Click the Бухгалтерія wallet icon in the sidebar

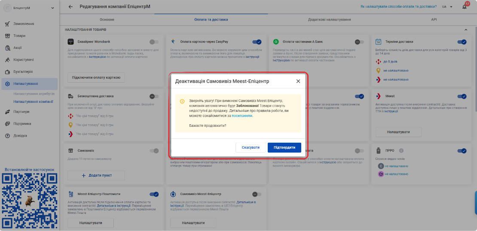pyautogui.click(x=8, y=72)
